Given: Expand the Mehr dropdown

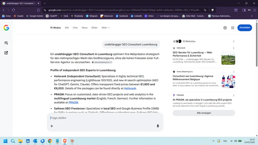Looking at the screenshot, I should [105, 28].
